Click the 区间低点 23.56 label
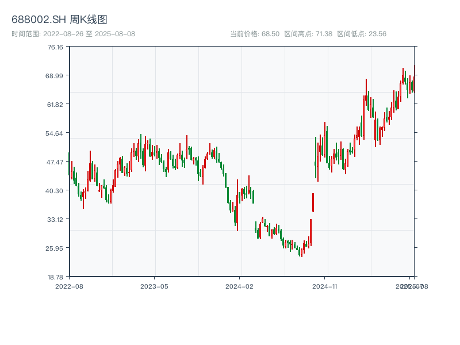Image resolution: width=460 pixels, height=345 pixels. (x=362, y=34)
